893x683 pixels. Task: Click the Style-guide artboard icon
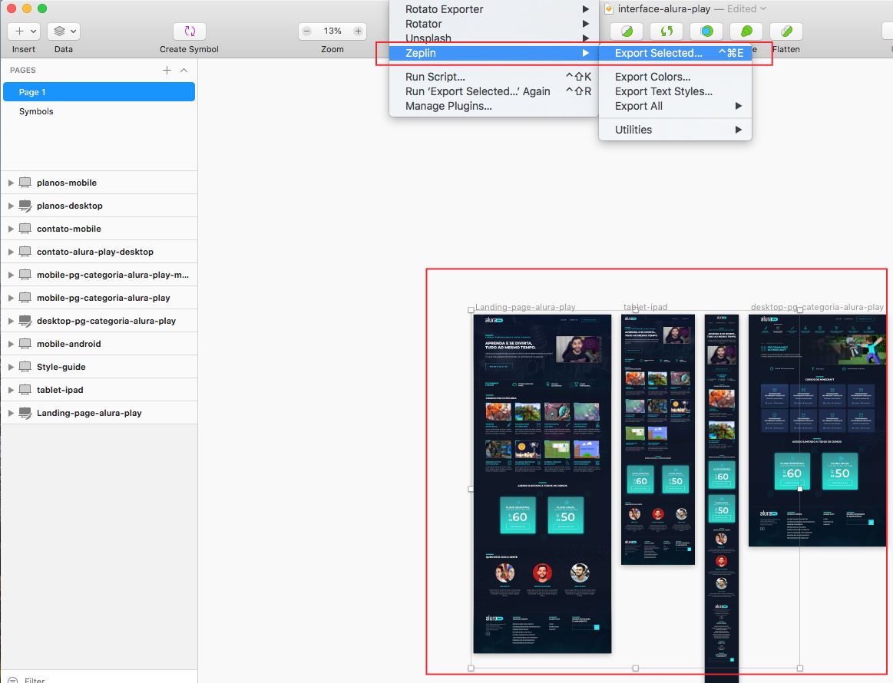click(25, 367)
